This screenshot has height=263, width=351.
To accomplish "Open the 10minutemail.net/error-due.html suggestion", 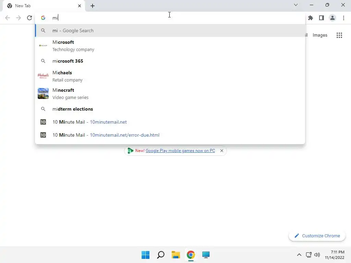I will coord(170,135).
